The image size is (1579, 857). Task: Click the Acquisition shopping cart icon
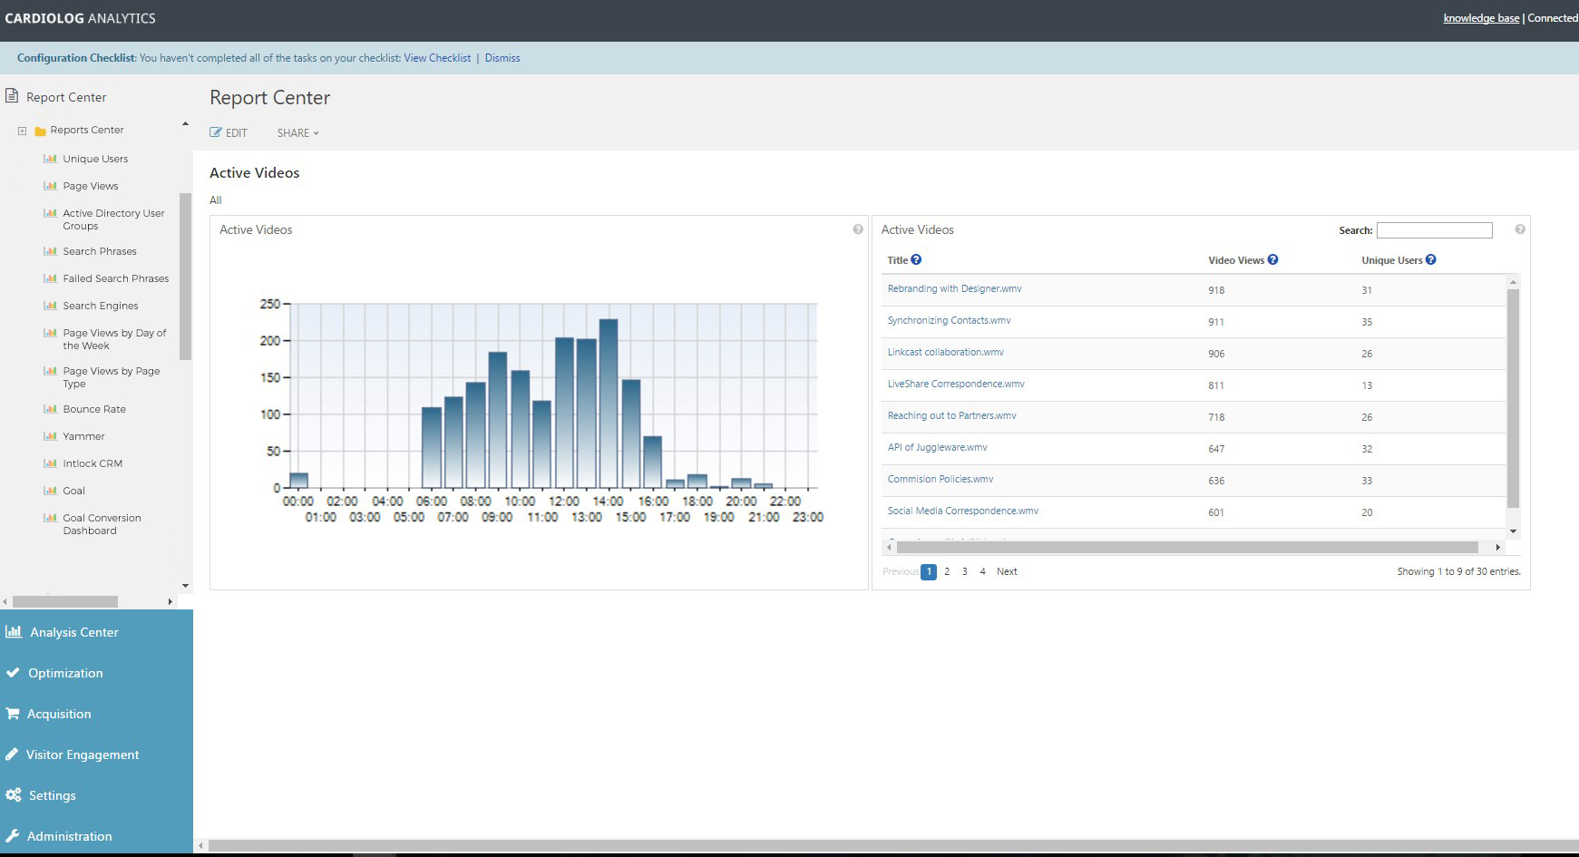click(x=13, y=714)
